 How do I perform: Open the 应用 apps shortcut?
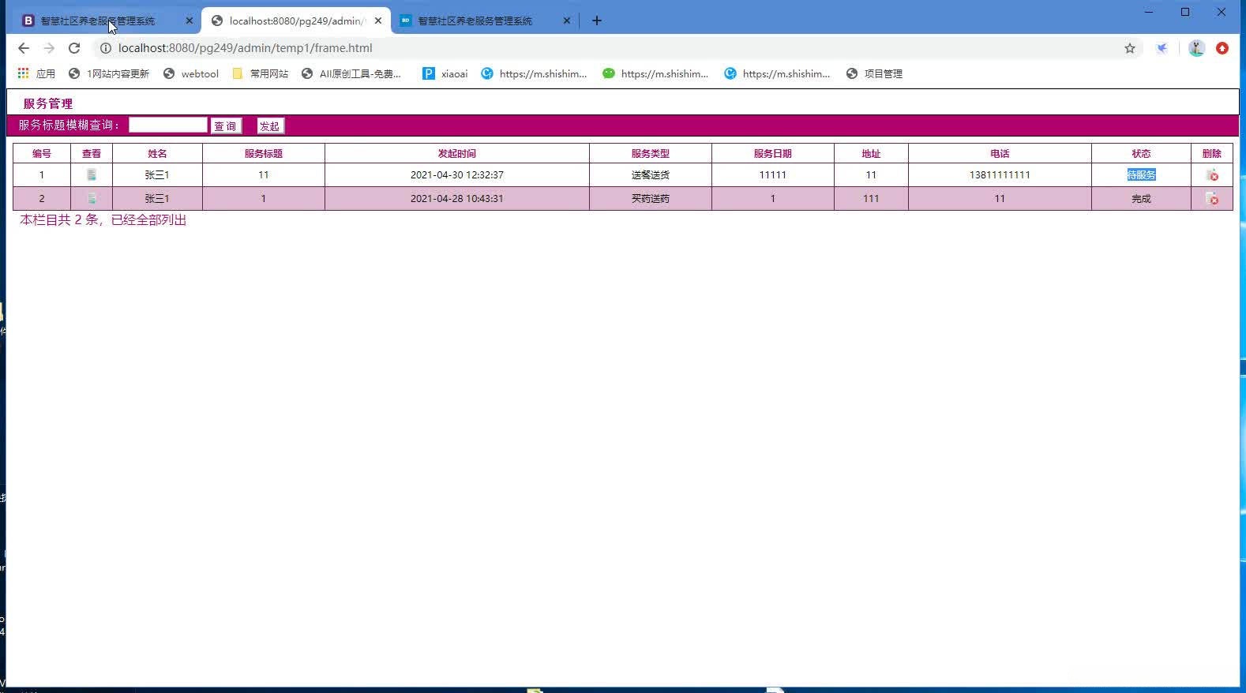coord(36,73)
